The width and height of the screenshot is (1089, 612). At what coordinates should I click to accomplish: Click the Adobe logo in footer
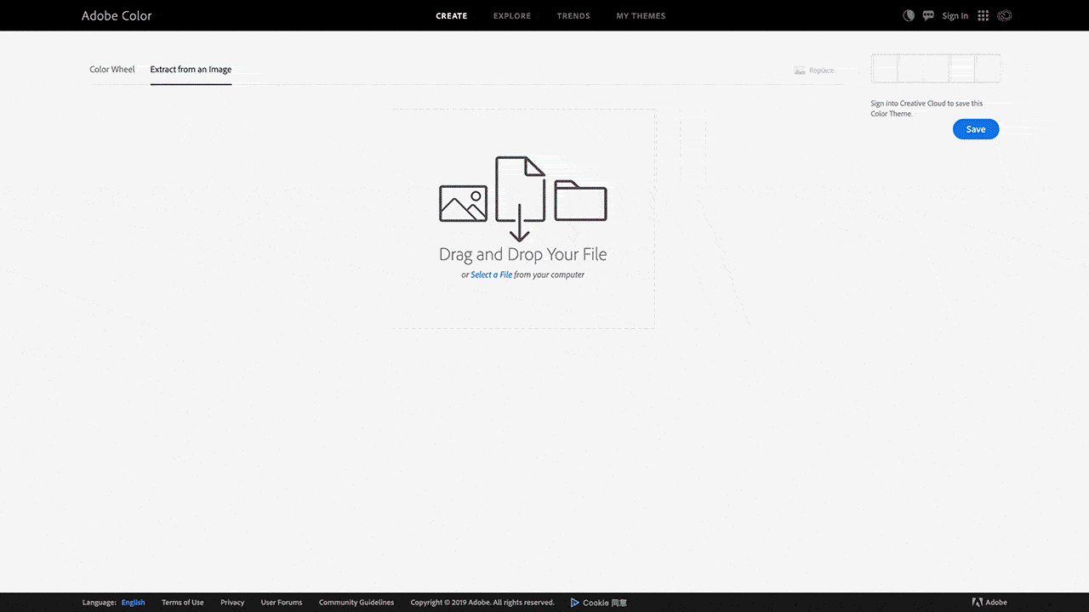coord(978,603)
